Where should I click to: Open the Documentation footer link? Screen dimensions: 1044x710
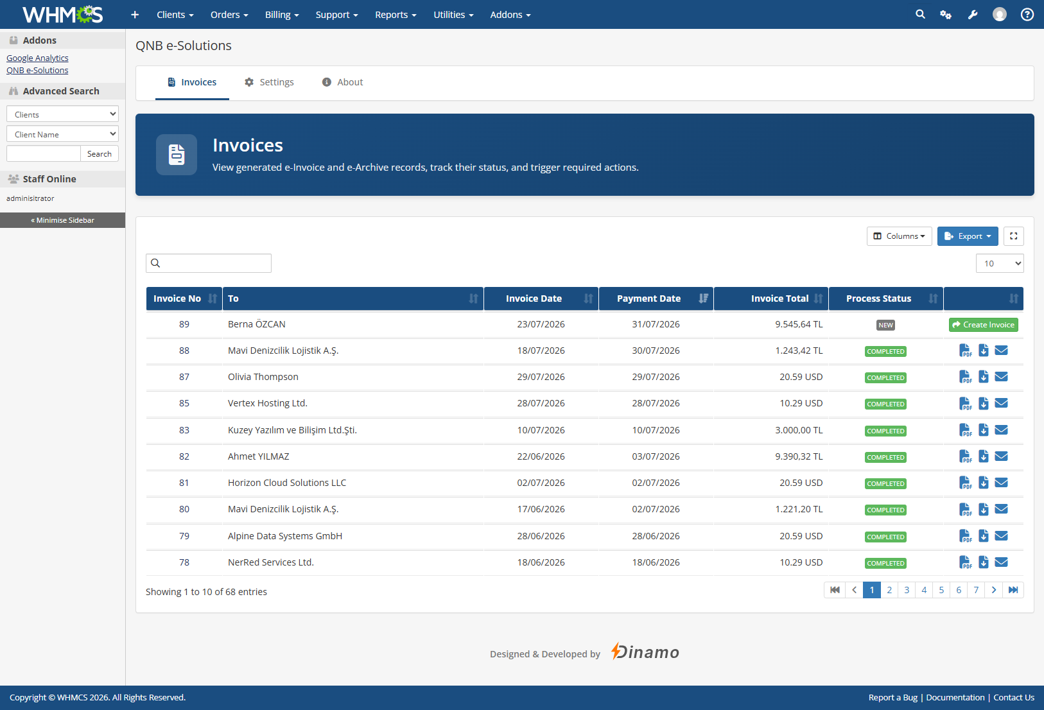[955, 697]
